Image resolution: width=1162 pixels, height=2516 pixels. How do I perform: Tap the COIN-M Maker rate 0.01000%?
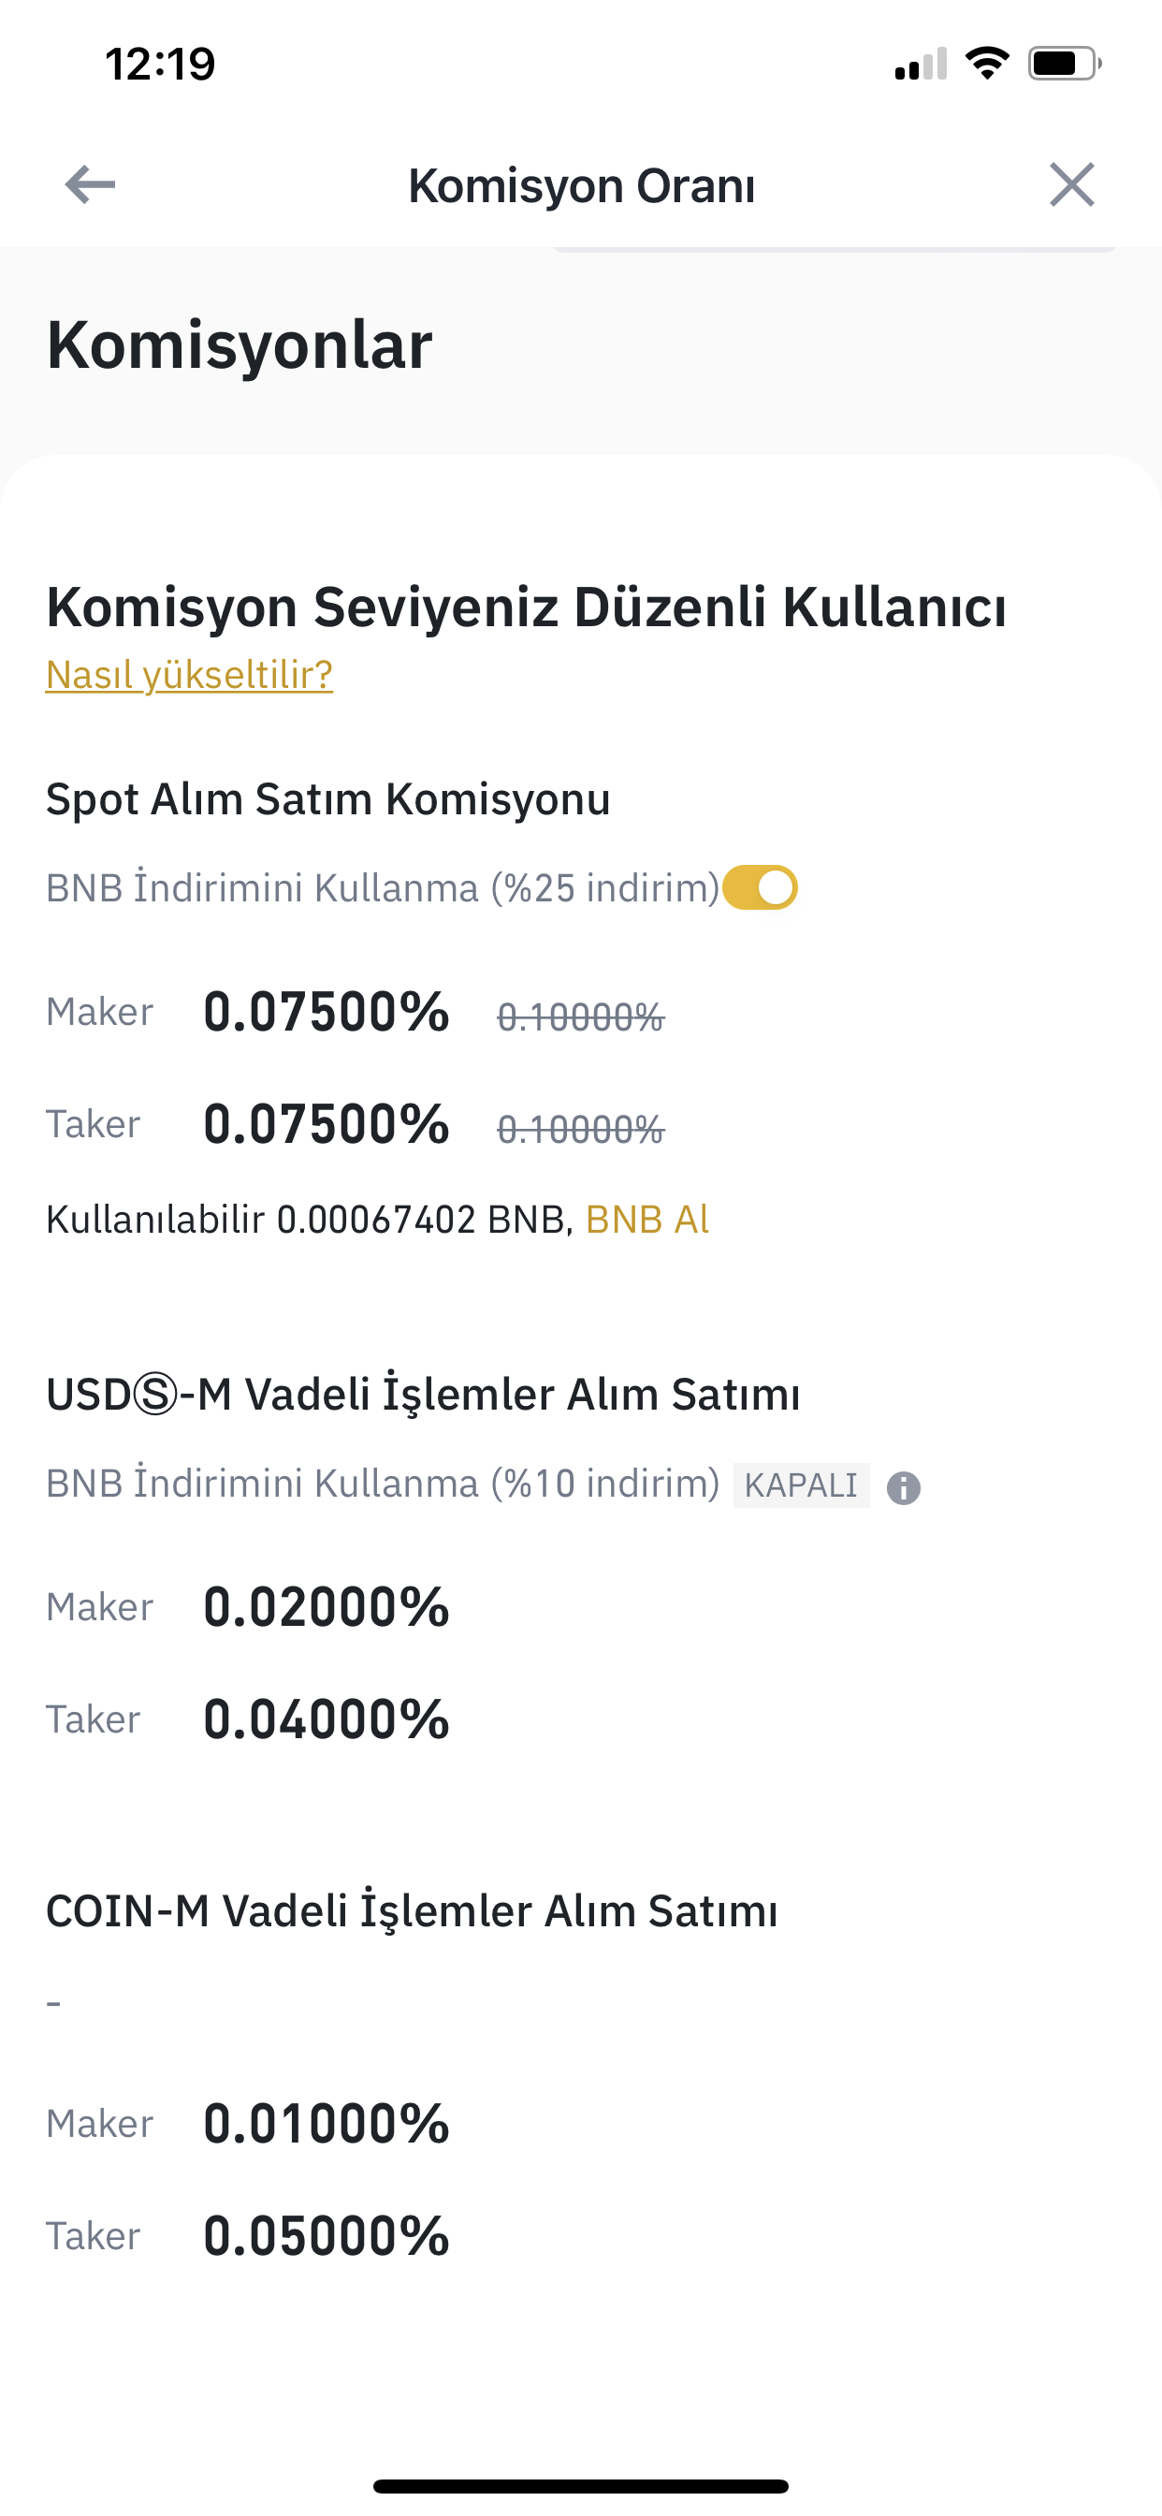tap(327, 2124)
